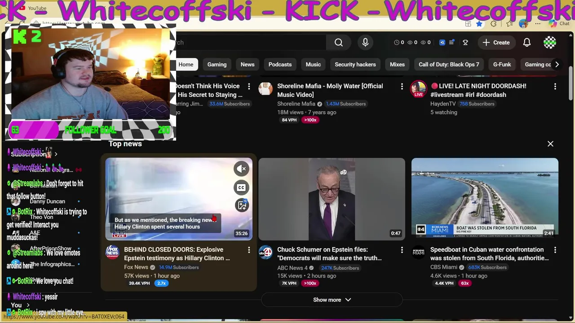The image size is (575, 323).
Task: Open 'BEHIND CLOSED DOORS' Fox News video title
Action: [177, 254]
